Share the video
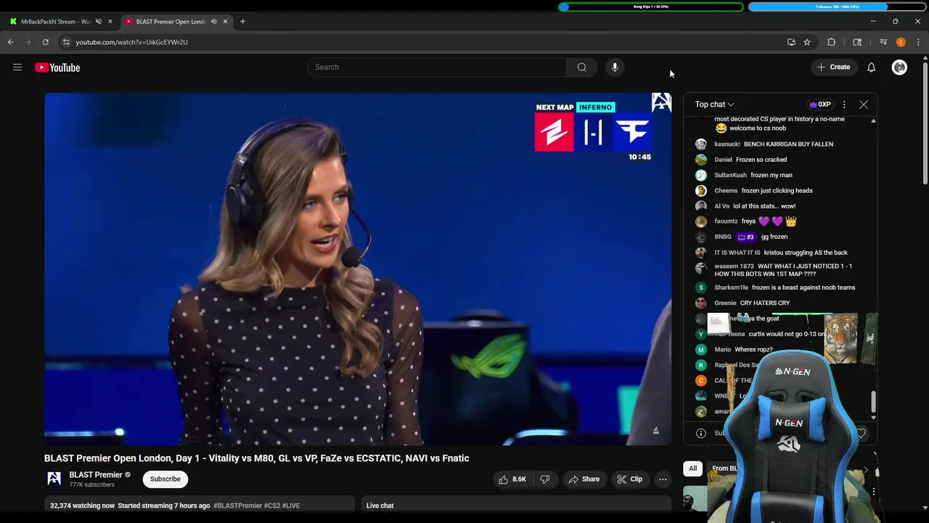Viewport: 929px width, 523px height. (x=584, y=479)
